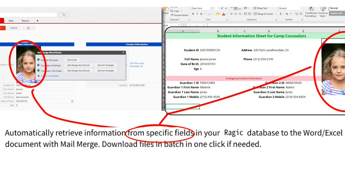
Task: Open the Sales tab in Ragic
Action: click(11, 21)
